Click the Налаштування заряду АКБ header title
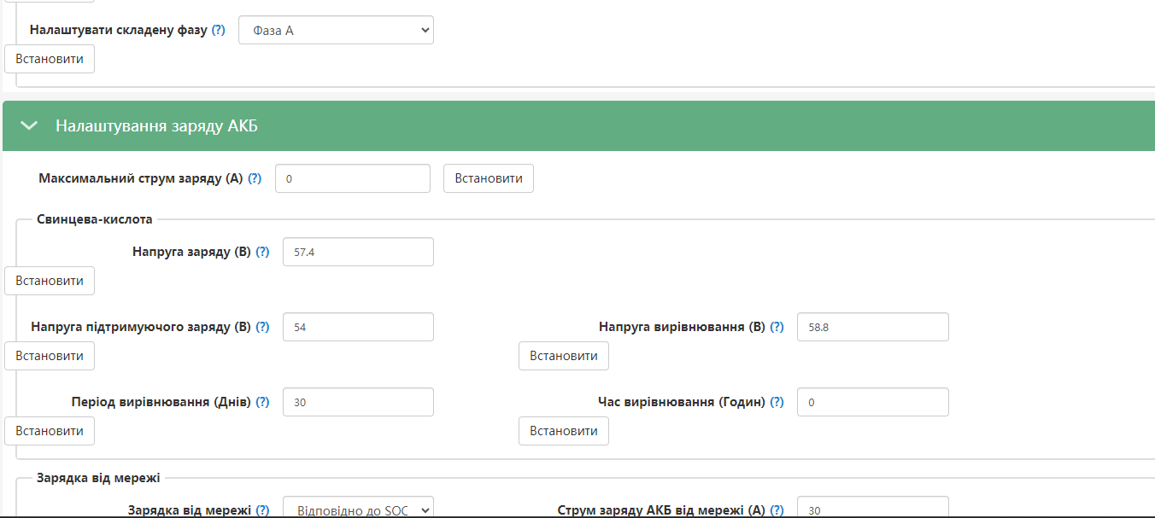 tap(156, 125)
